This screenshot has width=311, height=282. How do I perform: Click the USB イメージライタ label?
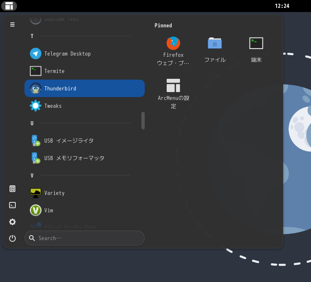pos(69,141)
